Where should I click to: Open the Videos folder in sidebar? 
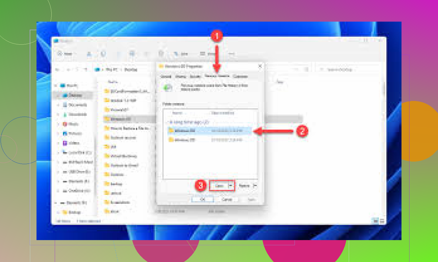pyautogui.click(x=74, y=143)
